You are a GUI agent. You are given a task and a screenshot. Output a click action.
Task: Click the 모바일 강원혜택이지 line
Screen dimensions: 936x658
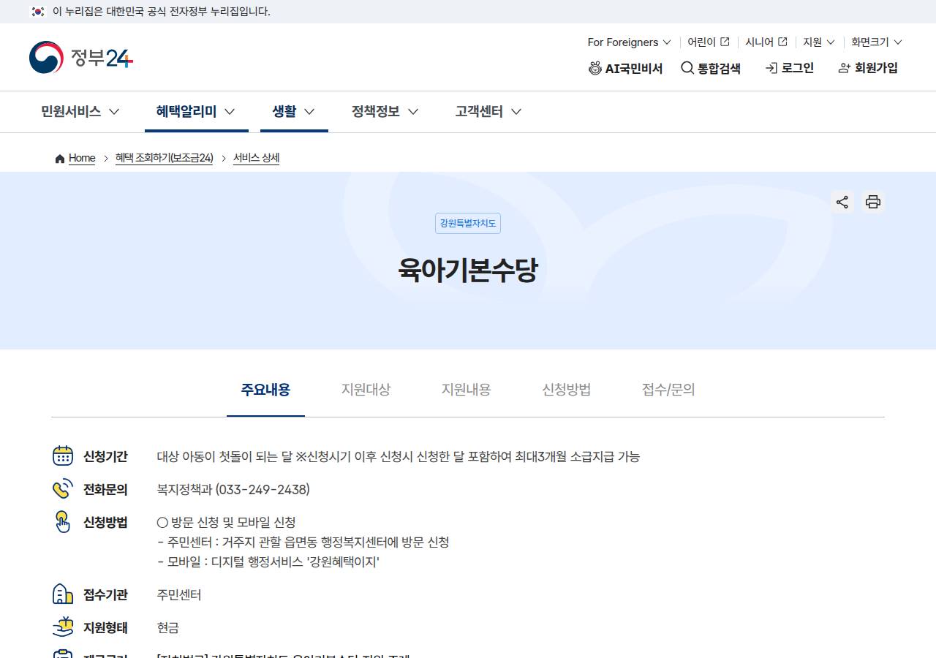coord(268,562)
